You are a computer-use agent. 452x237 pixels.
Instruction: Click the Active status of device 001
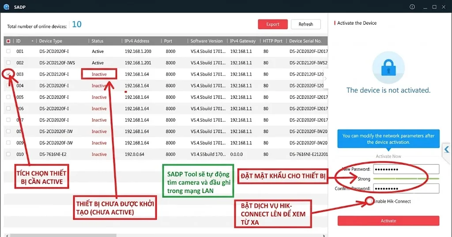98,51
